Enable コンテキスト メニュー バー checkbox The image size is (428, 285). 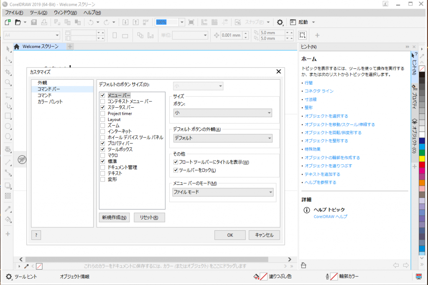[x=103, y=101]
